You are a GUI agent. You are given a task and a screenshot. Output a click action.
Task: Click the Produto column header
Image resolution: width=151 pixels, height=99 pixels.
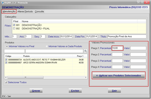click(x=47, y=56)
